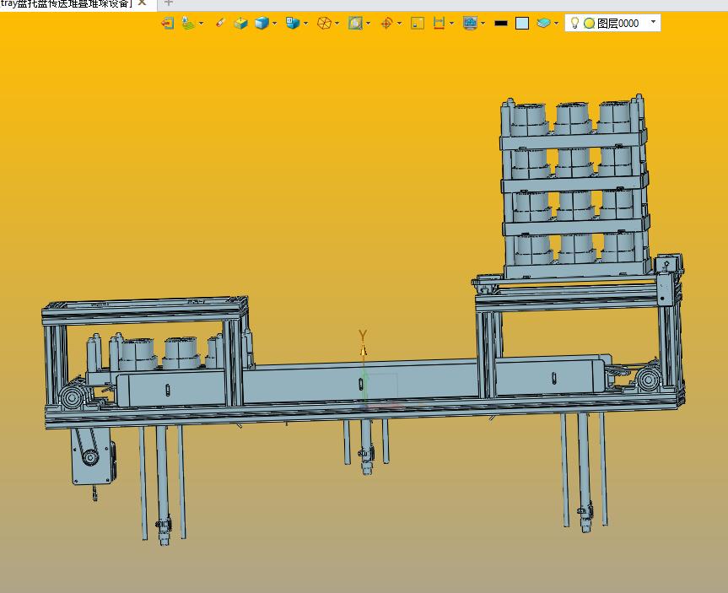Expand the arrow beside the wireframe sphere icon

(337, 24)
